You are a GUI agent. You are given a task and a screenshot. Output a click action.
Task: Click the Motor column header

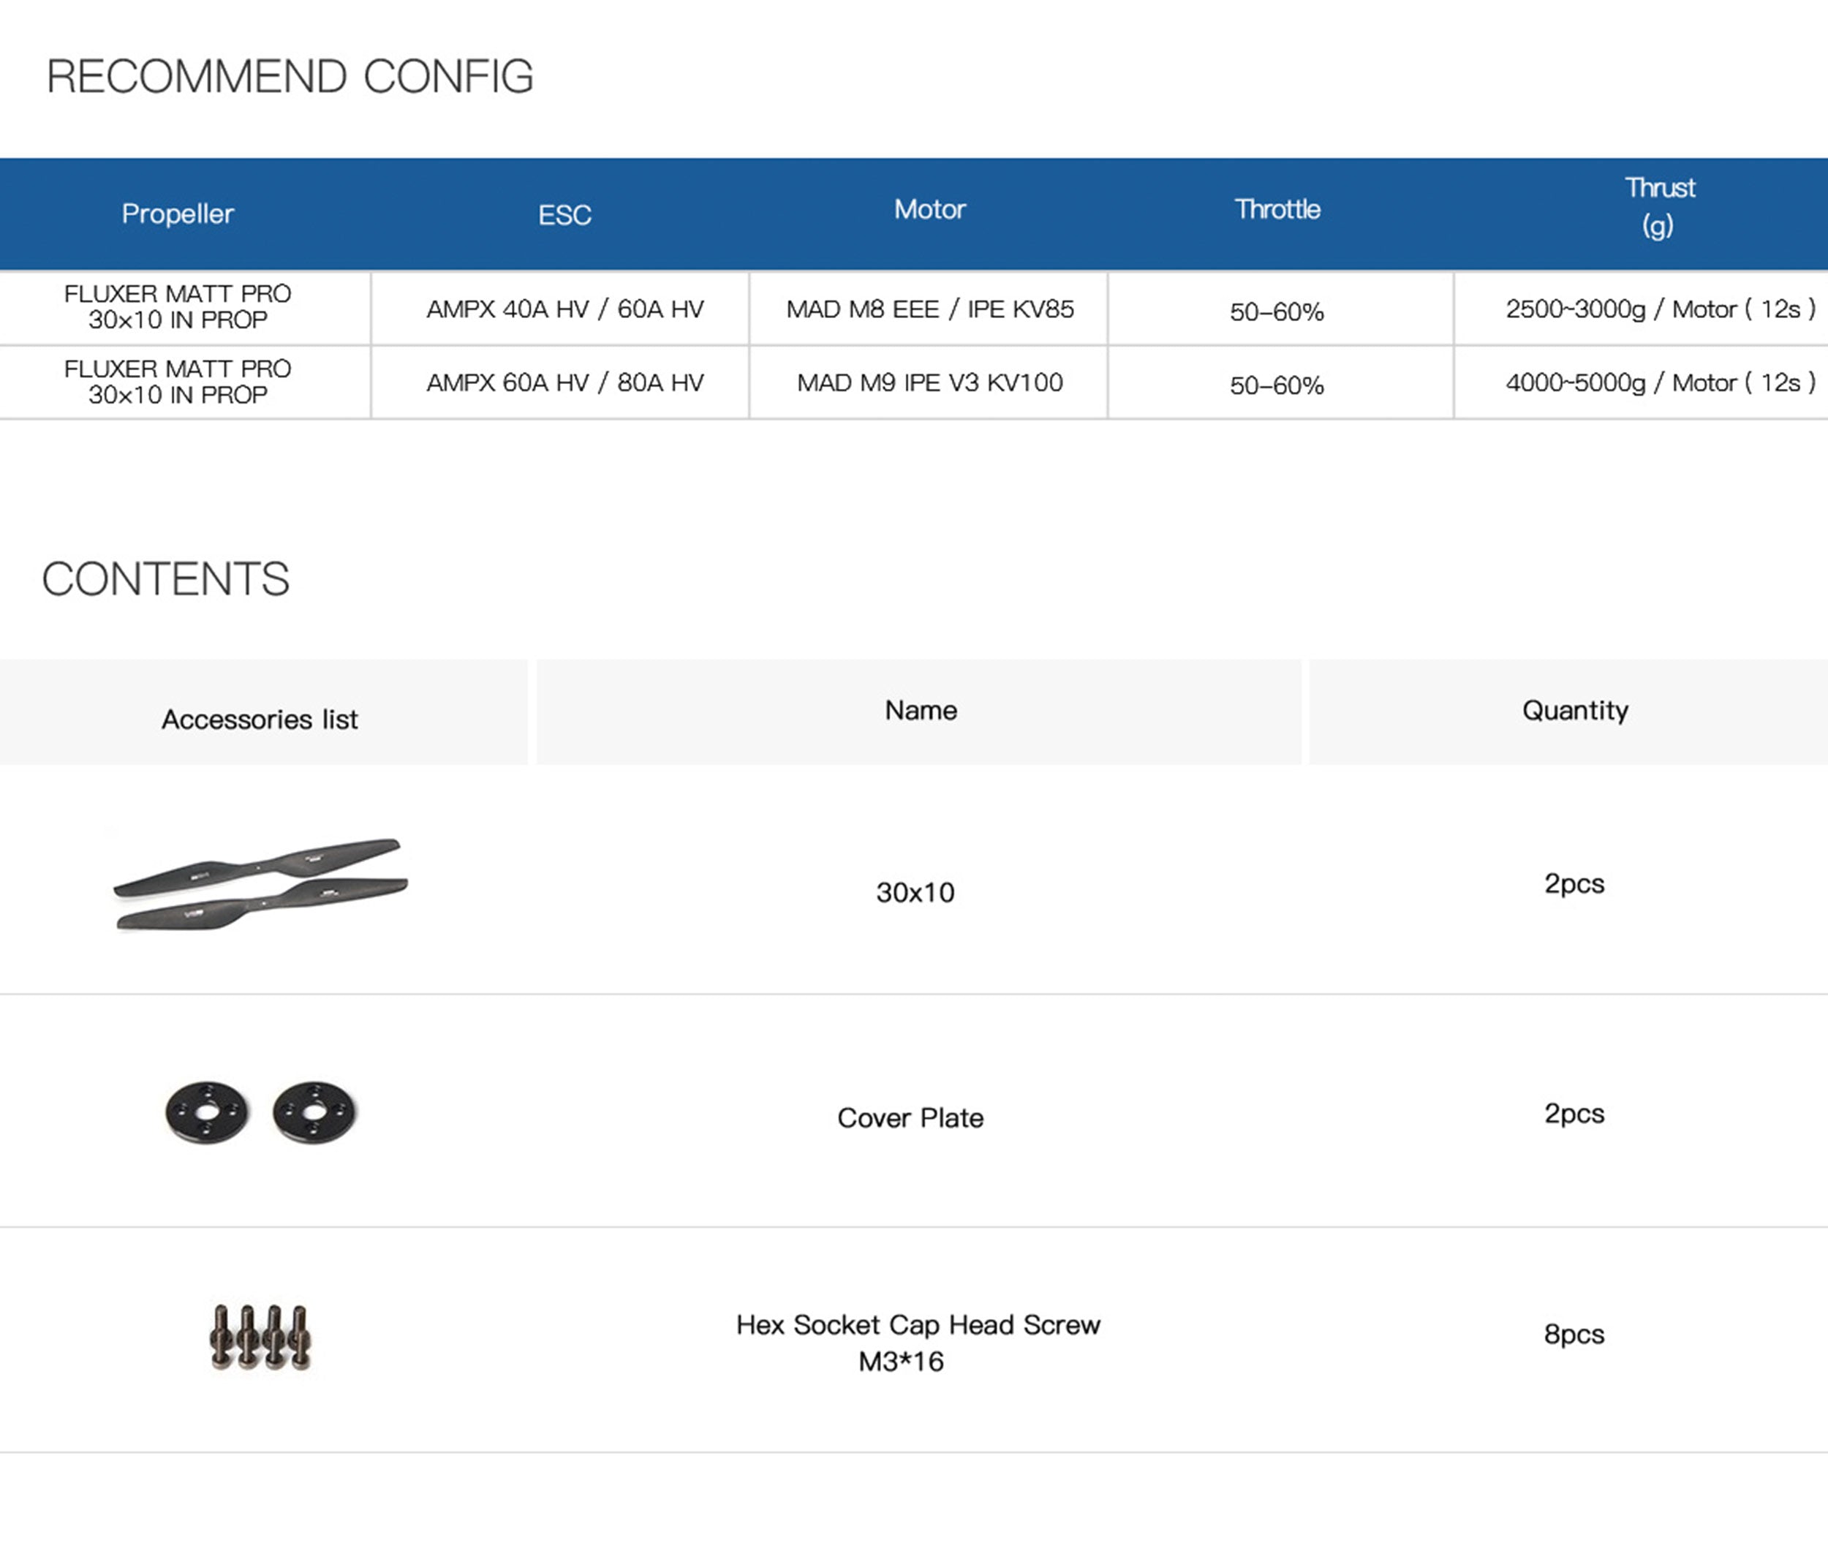click(929, 209)
